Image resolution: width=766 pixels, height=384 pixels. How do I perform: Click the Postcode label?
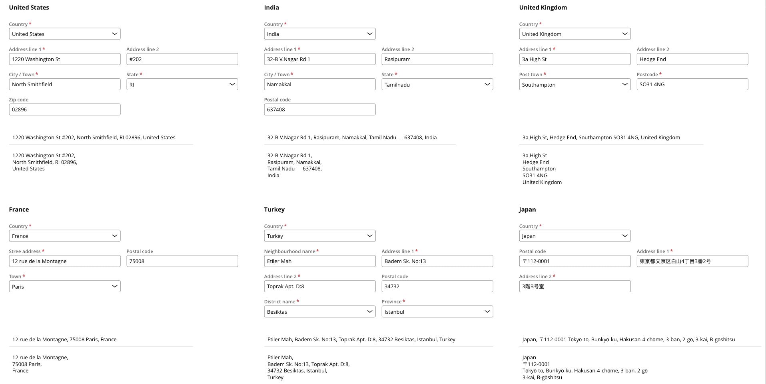(647, 75)
